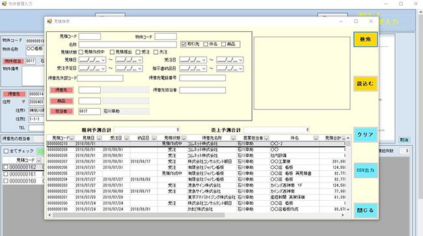Click the クリア clear button
Viewport: 423px width, 236px height.
tap(366, 135)
